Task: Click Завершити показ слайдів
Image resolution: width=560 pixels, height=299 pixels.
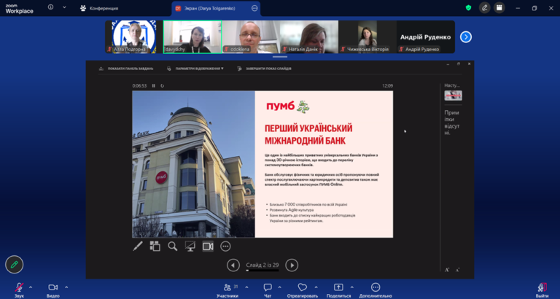Action: tap(264, 69)
